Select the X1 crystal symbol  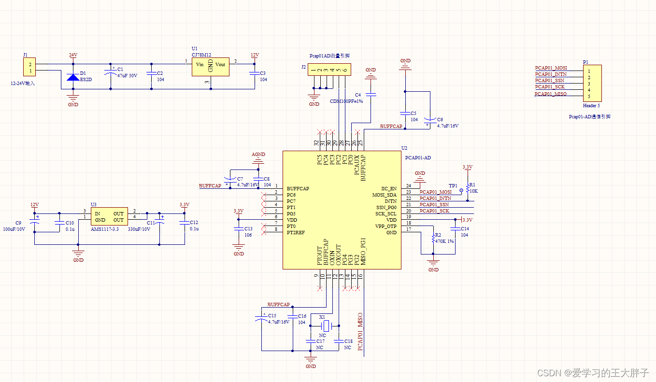326,325
